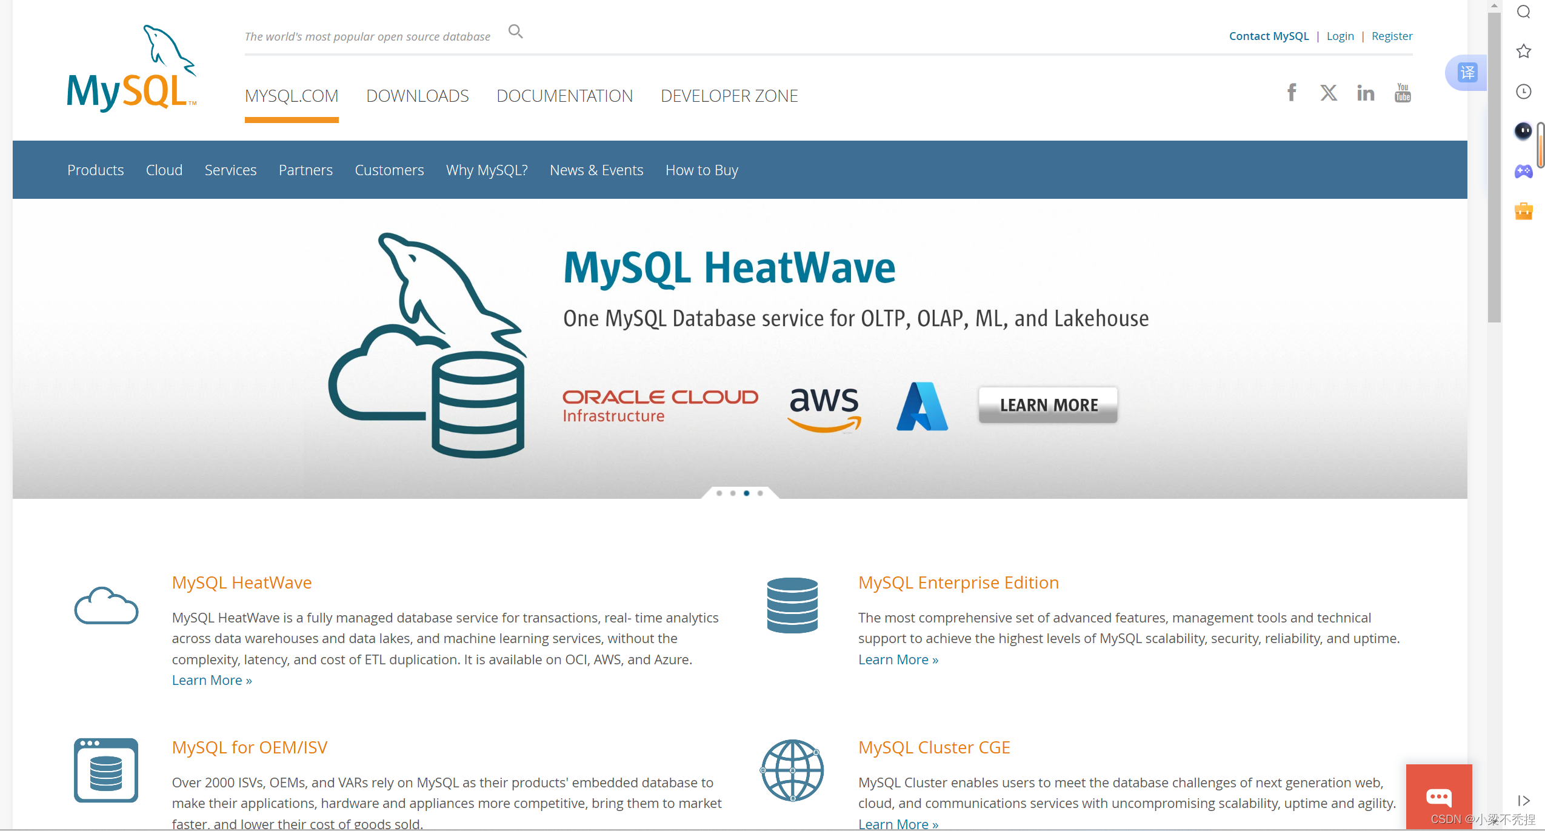This screenshot has width=1545, height=831.
Task: Click the favorites star icon in sidebar
Action: point(1524,52)
